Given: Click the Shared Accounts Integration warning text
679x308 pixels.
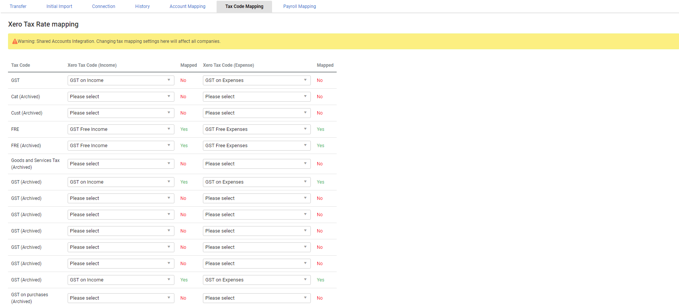Looking at the screenshot, I should (119, 41).
